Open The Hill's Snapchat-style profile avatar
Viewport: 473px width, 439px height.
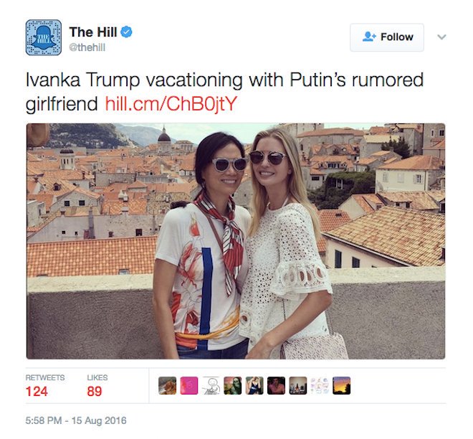(x=44, y=37)
